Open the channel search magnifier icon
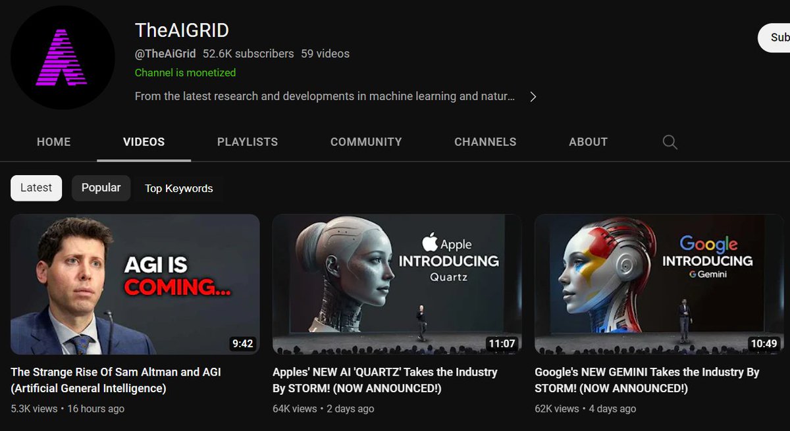Viewport: 790px width, 431px height. click(670, 142)
